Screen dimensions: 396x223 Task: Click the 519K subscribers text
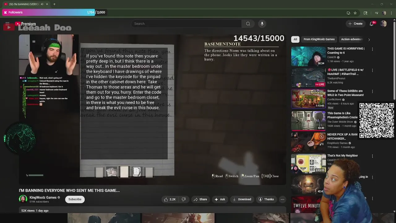(x=39, y=202)
